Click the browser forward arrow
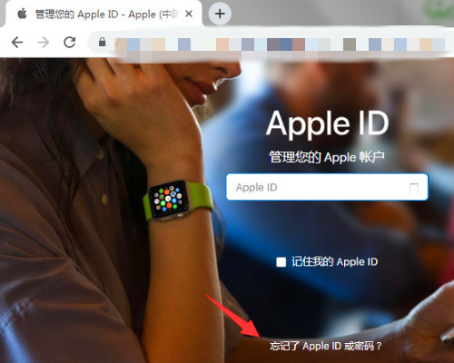The width and height of the screenshot is (454, 363). [x=44, y=43]
